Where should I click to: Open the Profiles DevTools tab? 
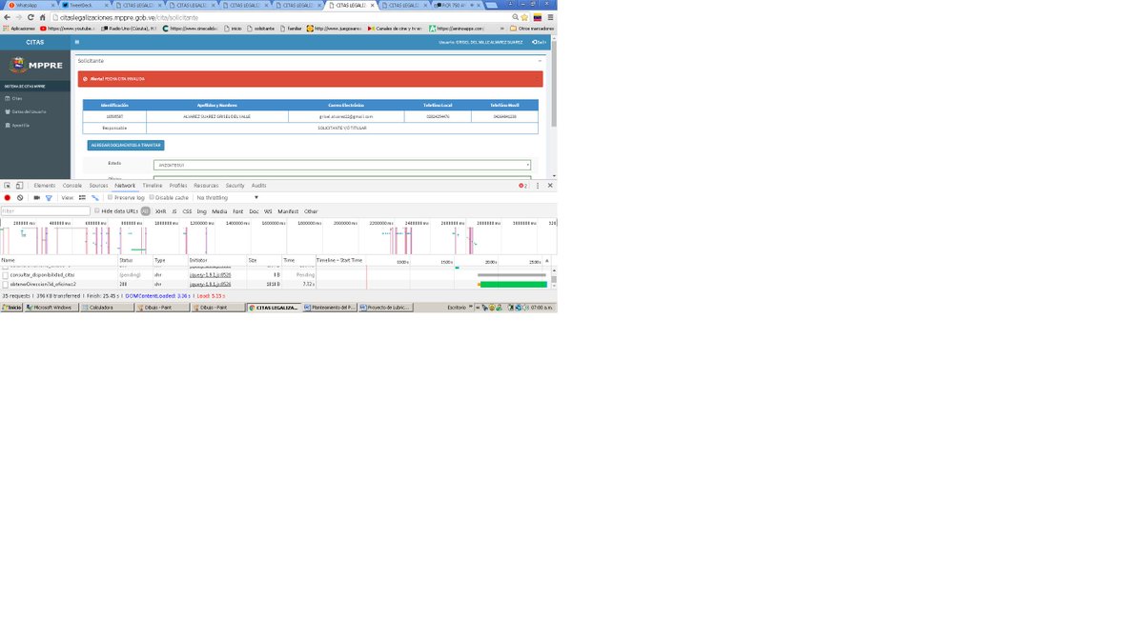coord(178,186)
